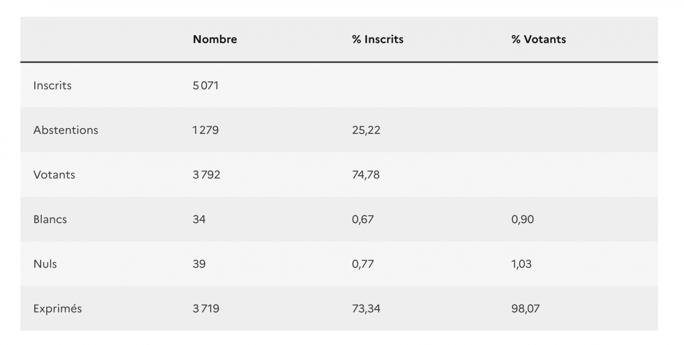
Task: Click the "Nombre" column header
Action: click(x=215, y=39)
